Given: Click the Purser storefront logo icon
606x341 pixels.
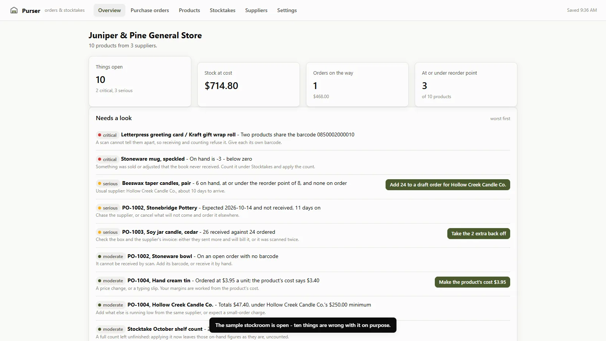Looking at the screenshot, I should (x=14, y=10).
